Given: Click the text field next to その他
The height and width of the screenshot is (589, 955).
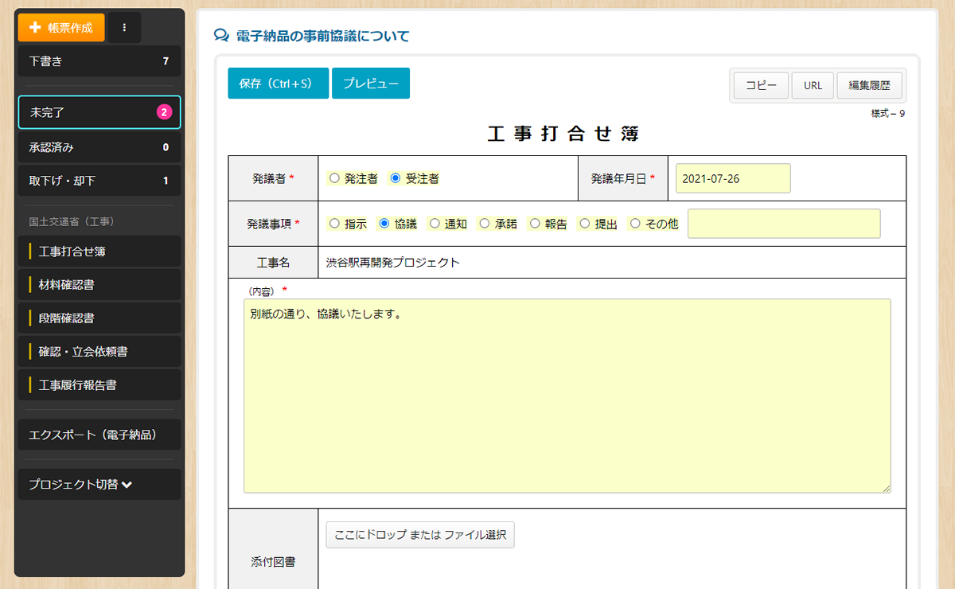Looking at the screenshot, I should [784, 224].
